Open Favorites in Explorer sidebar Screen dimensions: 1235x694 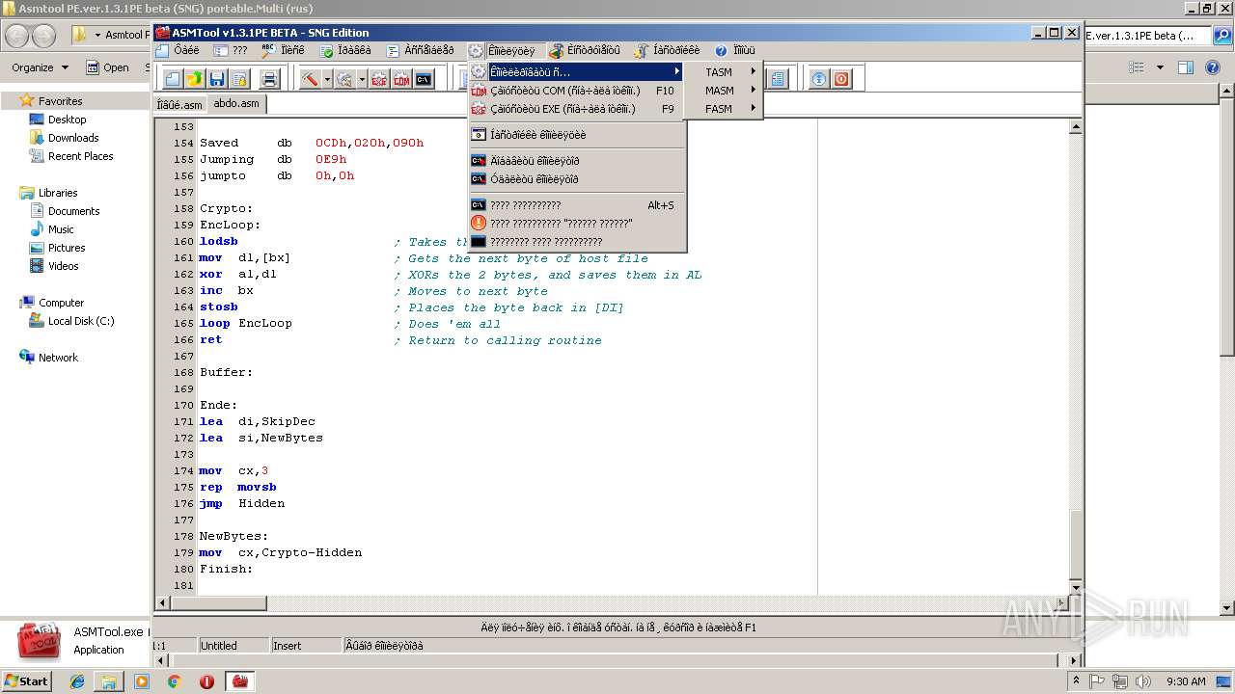[x=60, y=101]
